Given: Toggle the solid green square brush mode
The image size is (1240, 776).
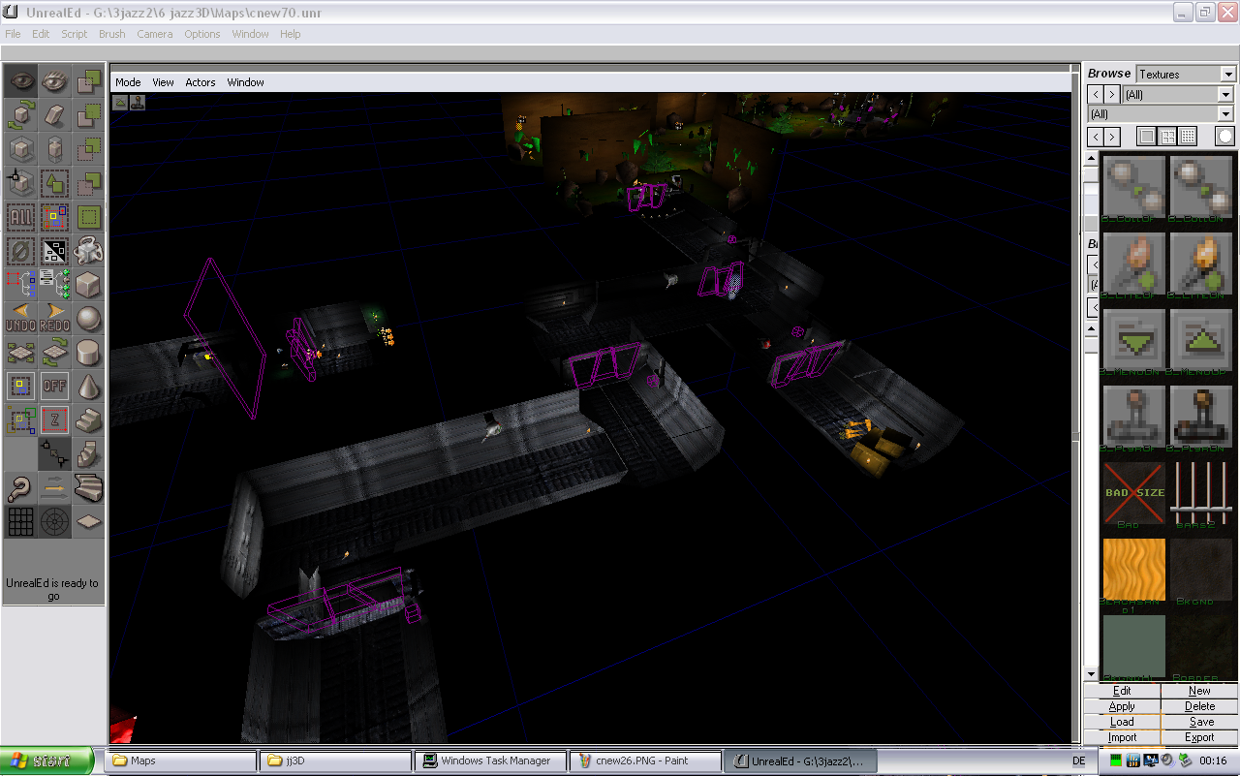Looking at the screenshot, I should point(88,217).
